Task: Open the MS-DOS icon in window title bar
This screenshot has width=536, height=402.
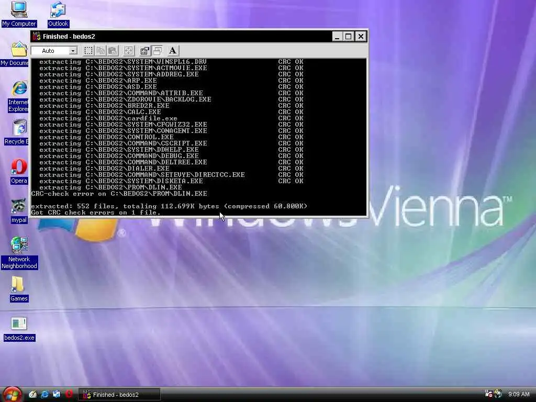Action: click(x=37, y=36)
